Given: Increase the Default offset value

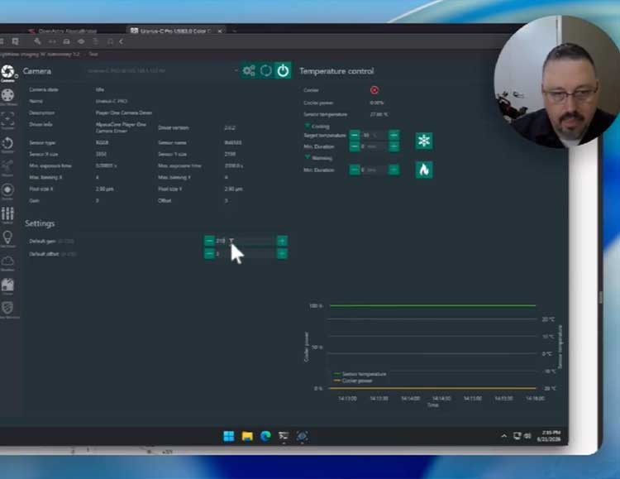Looking at the screenshot, I should click(x=282, y=253).
